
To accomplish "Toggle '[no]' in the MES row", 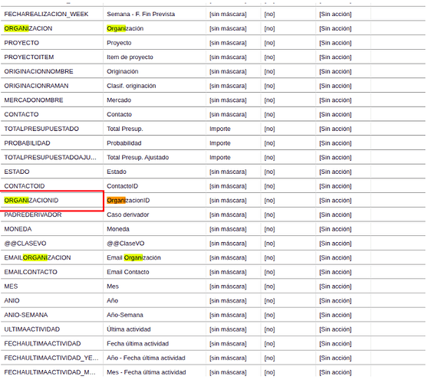I will [269, 286].
